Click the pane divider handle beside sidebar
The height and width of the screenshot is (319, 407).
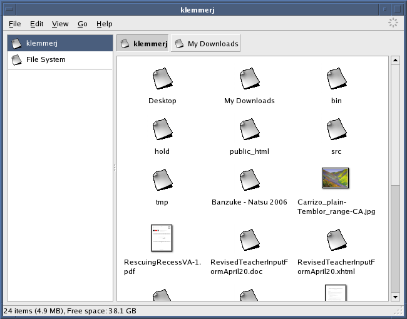115,168
